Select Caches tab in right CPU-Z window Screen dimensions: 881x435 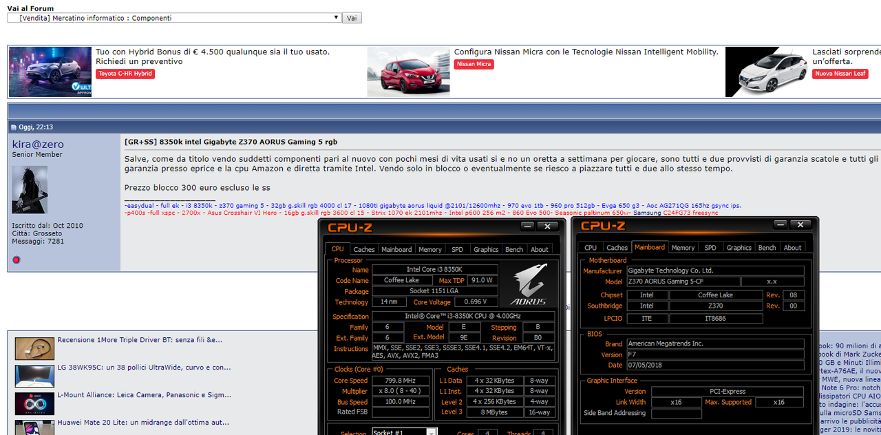[617, 248]
